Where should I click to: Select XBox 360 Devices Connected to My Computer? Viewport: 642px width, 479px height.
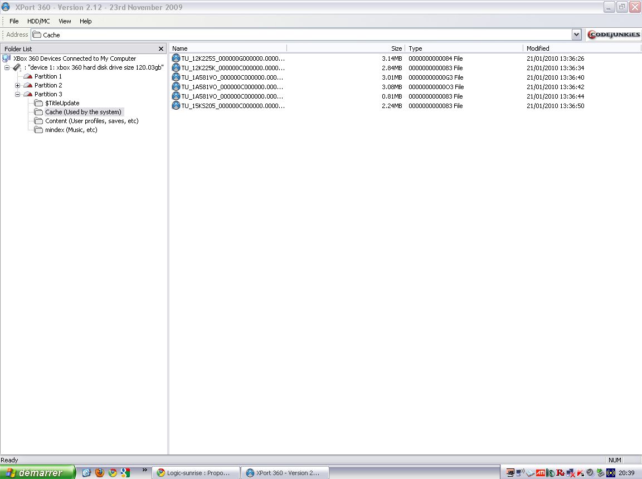click(x=75, y=58)
